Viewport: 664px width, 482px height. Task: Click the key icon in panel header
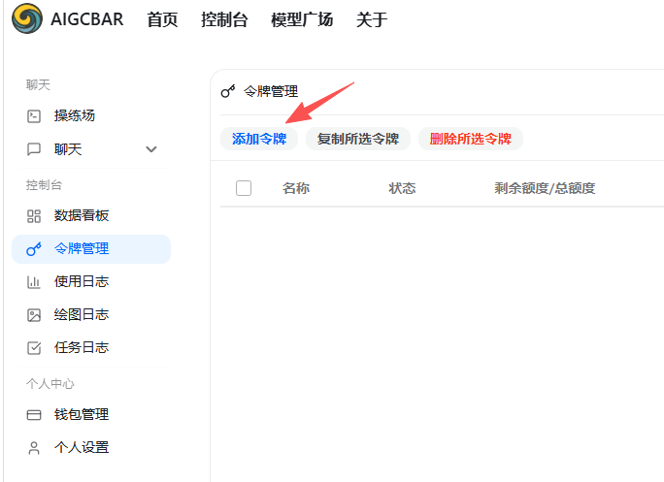click(228, 91)
